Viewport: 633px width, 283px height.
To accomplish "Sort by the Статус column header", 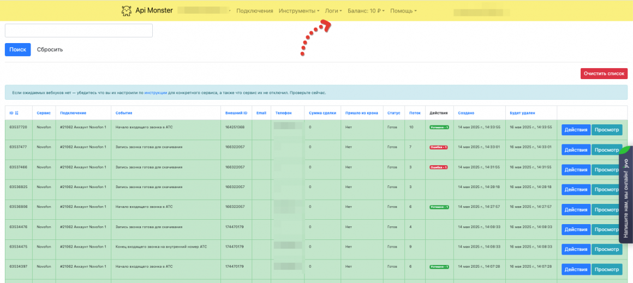I will pyautogui.click(x=393, y=113).
